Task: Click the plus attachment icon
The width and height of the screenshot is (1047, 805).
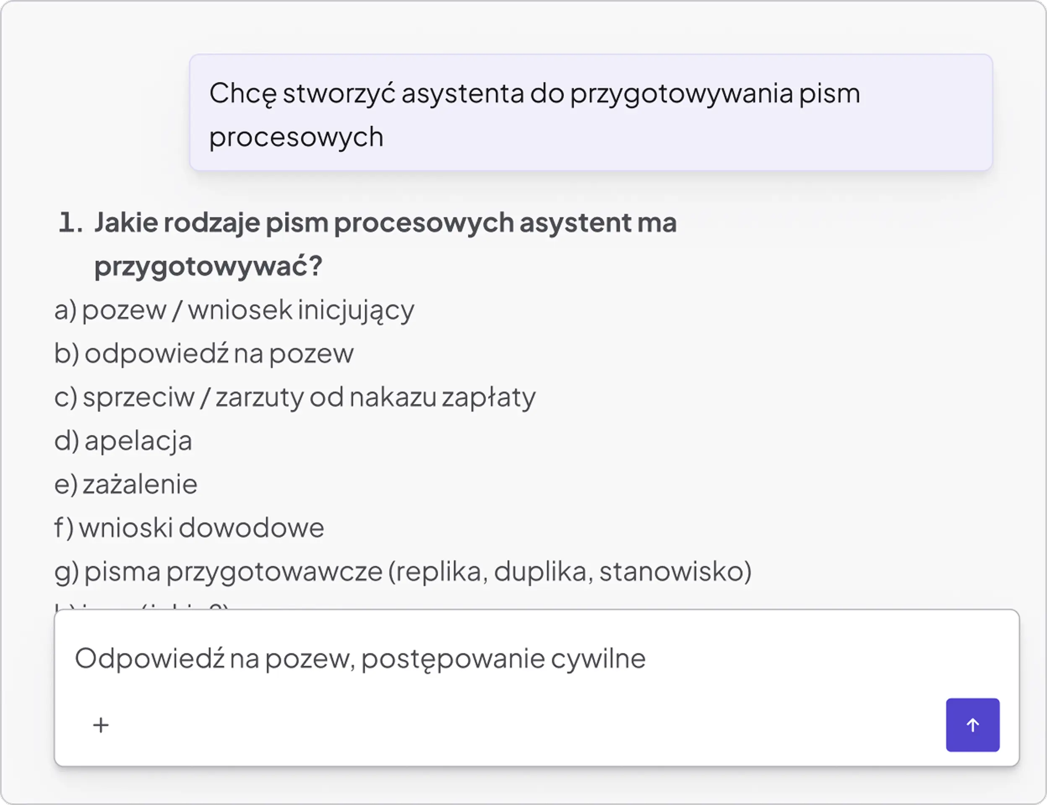Action: click(101, 725)
